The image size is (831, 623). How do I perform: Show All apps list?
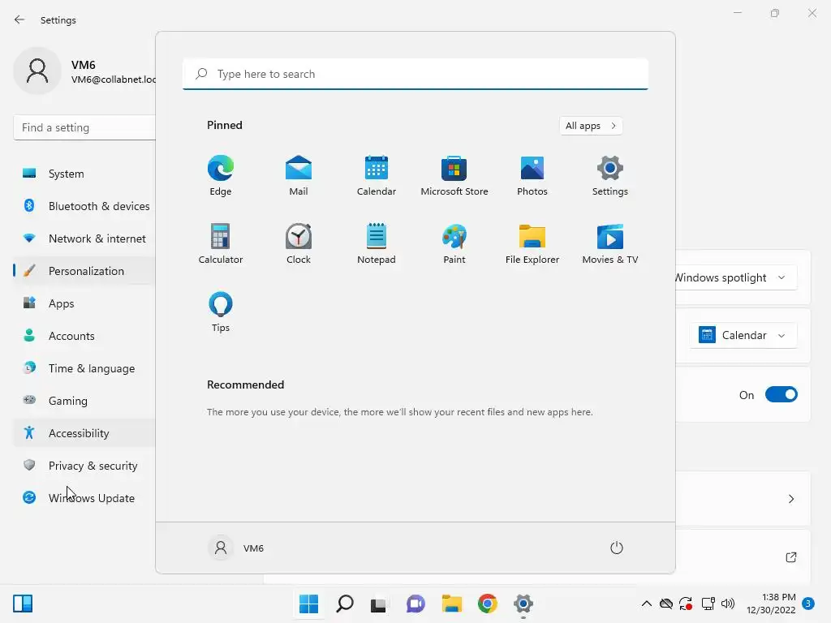click(x=591, y=126)
